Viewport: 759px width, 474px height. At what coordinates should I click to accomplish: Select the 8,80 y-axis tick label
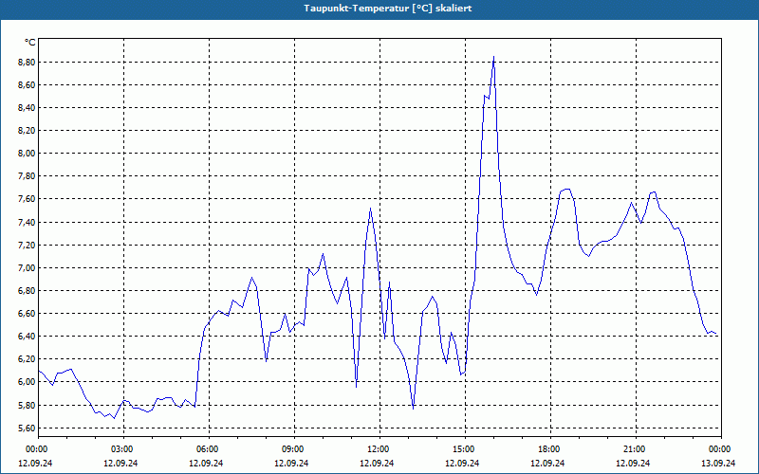(x=27, y=63)
